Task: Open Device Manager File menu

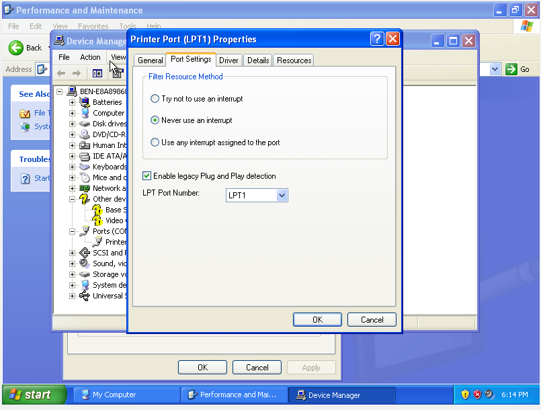Action: tap(64, 57)
